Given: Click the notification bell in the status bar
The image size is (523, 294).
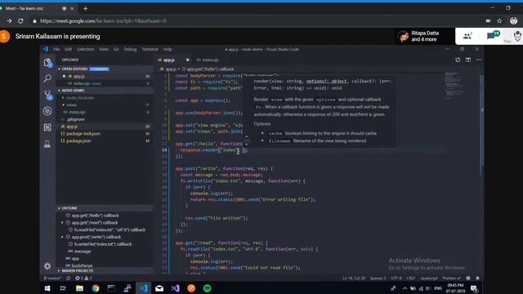Looking at the screenshot, I should (477, 278).
